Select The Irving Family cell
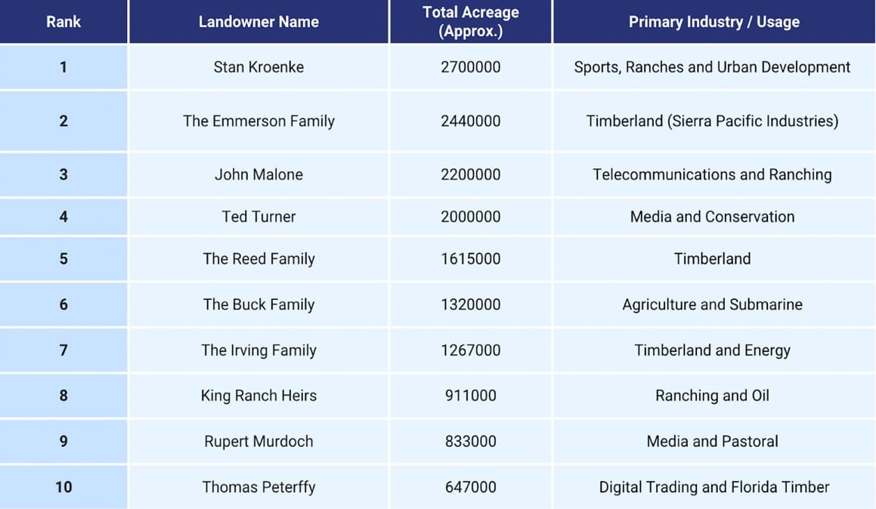Screen dimensions: 876x509 coord(258,350)
